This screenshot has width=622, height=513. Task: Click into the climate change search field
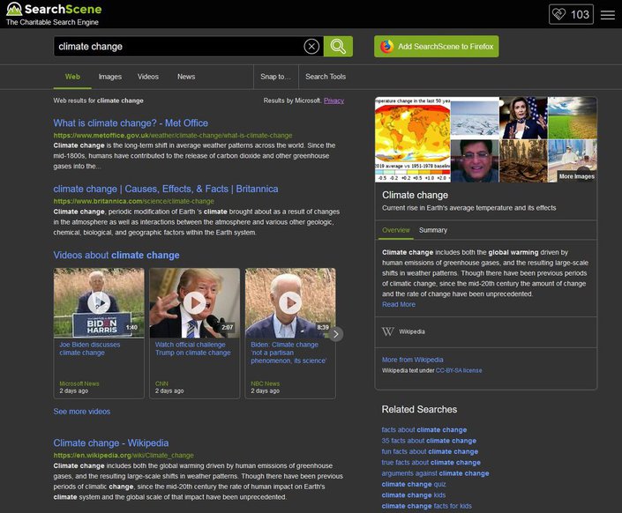pos(176,47)
